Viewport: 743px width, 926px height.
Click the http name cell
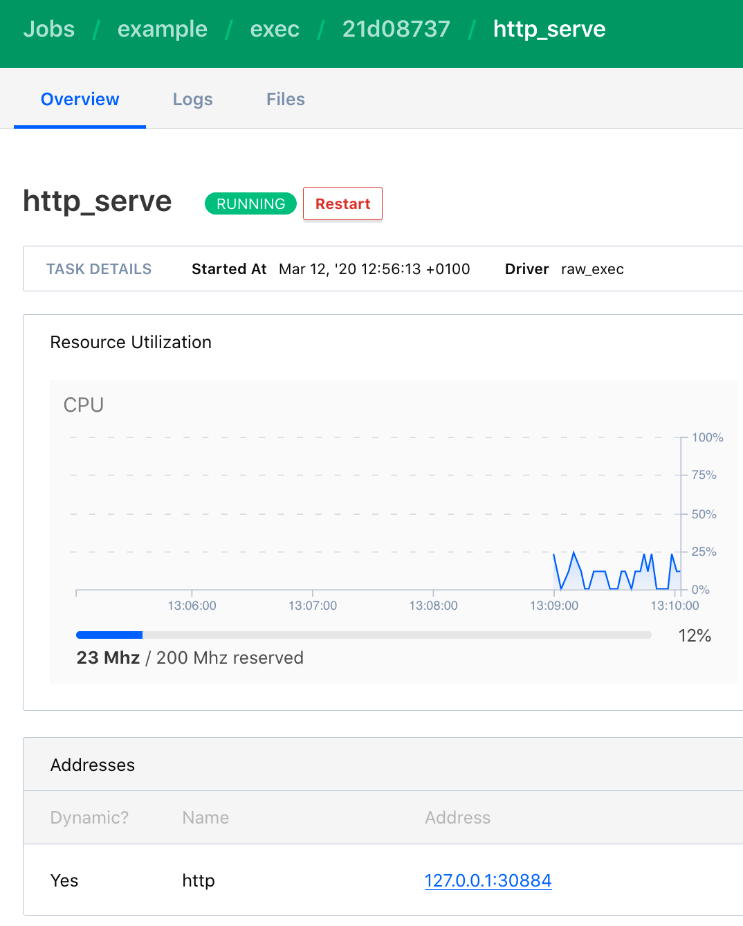coord(199,880)
